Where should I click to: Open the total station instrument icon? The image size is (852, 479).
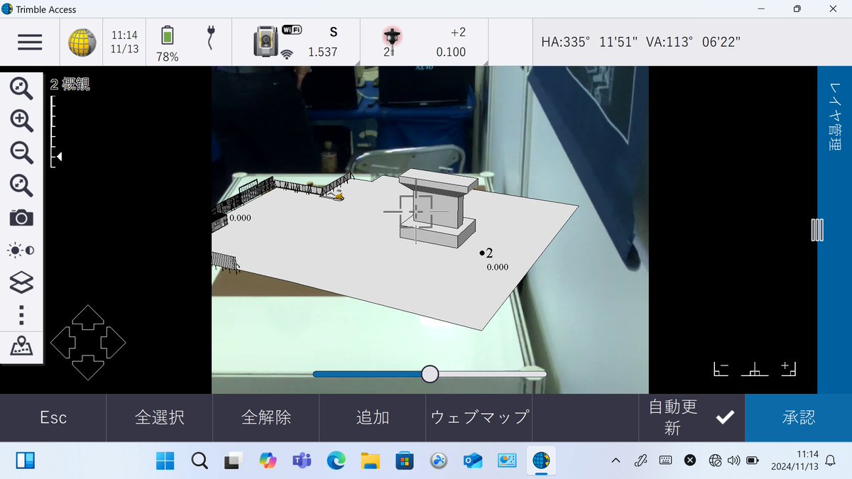coord(266,42)
